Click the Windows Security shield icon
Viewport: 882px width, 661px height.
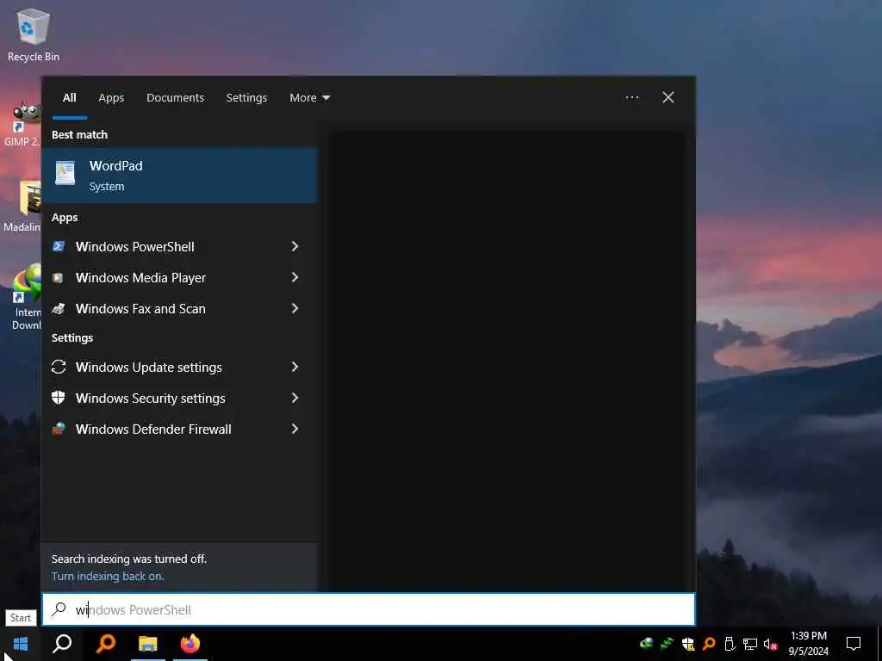pyautogui.click(x=59, y=398)
